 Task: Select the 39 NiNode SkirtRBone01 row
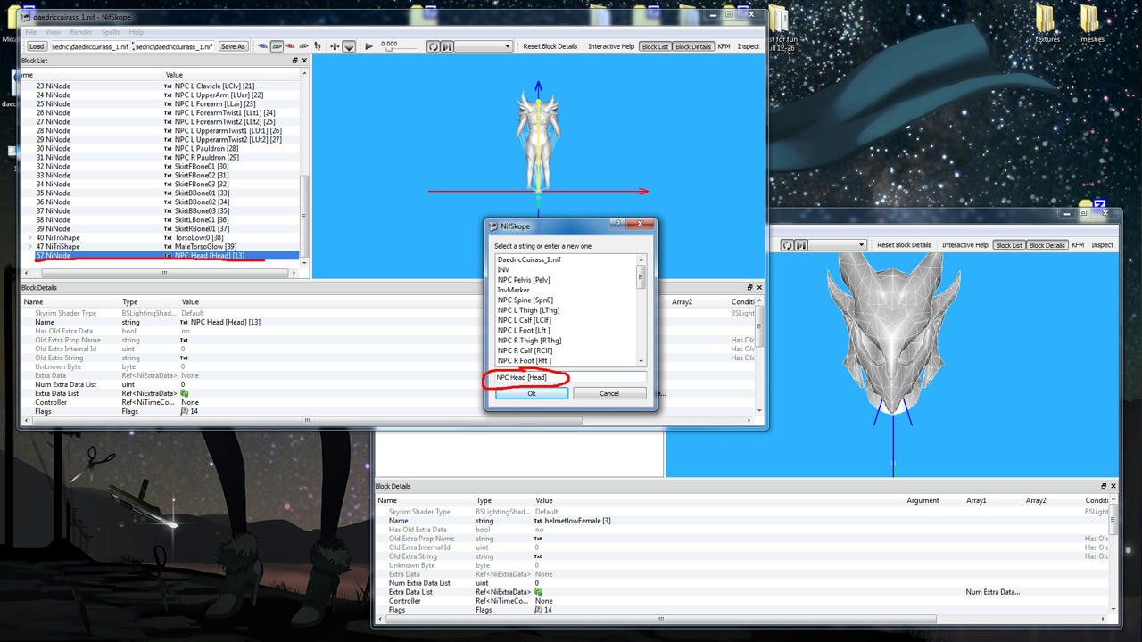click(161, 229)
